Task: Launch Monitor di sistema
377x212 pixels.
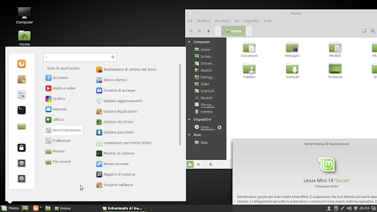Action: 115,153
